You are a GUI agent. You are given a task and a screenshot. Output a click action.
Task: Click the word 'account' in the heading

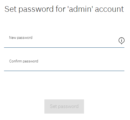109,9
